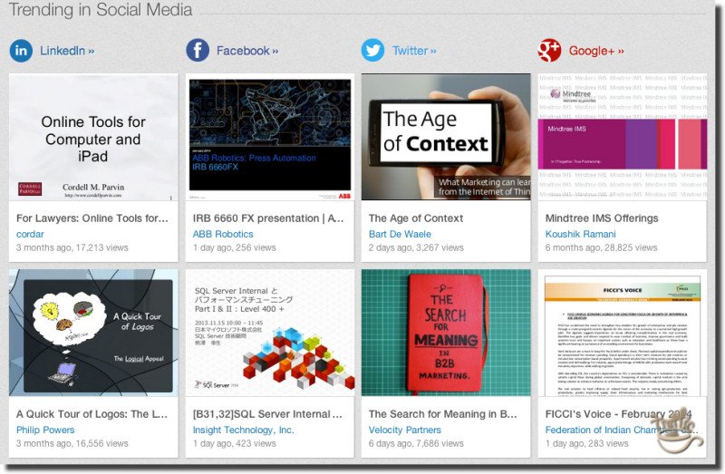Open the LinkedIn » trending link
Image resolution: width=725 pixels, height=474 pixels.
pos(67,51)
